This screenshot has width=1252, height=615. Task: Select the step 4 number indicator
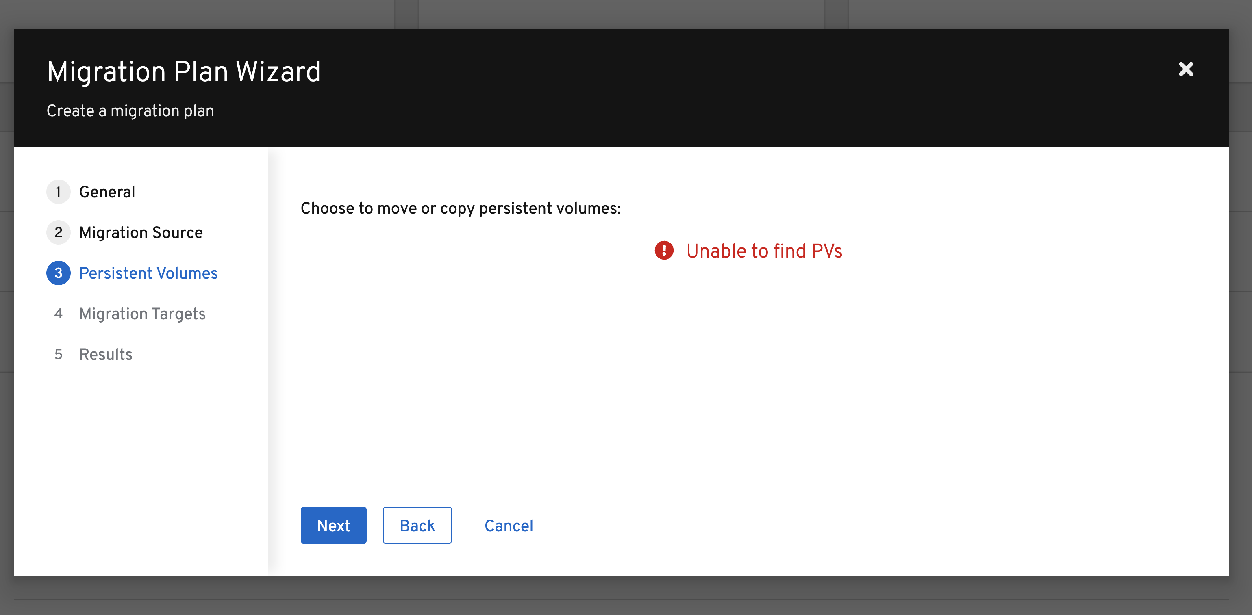[58, 314]
